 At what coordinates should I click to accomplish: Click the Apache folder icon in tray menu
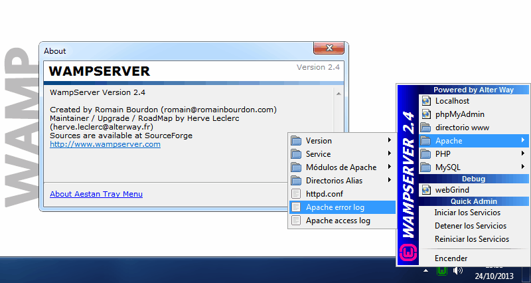point(426,141)
